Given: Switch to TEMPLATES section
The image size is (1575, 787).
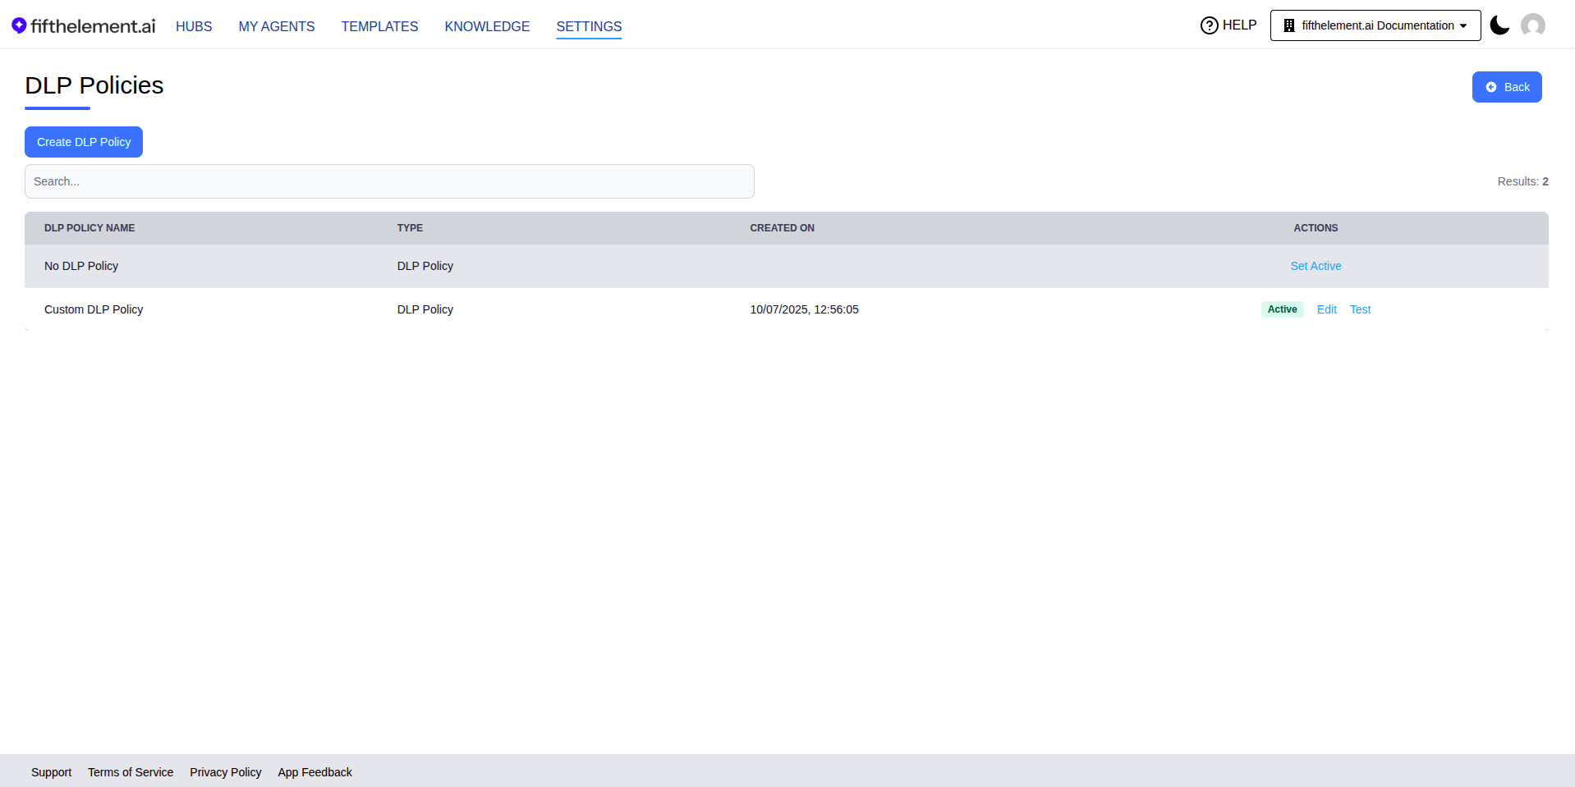Looking at the screenshot, I should [x=379, y=26].
